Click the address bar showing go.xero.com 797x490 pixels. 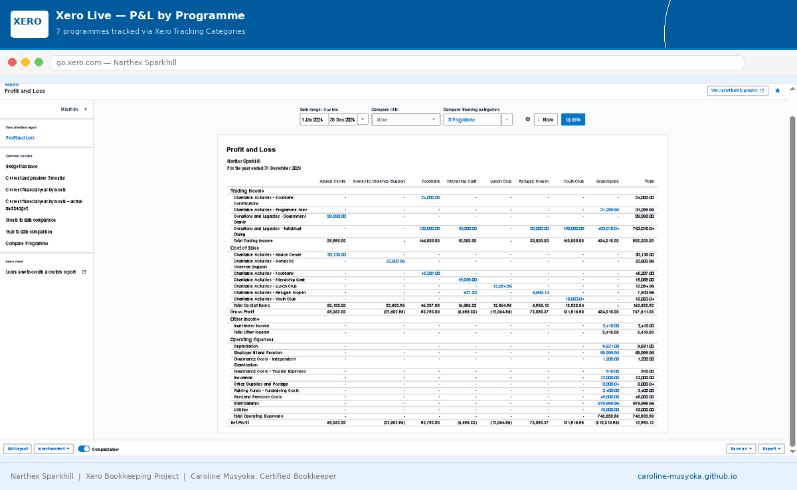click(x=397, y=62)
